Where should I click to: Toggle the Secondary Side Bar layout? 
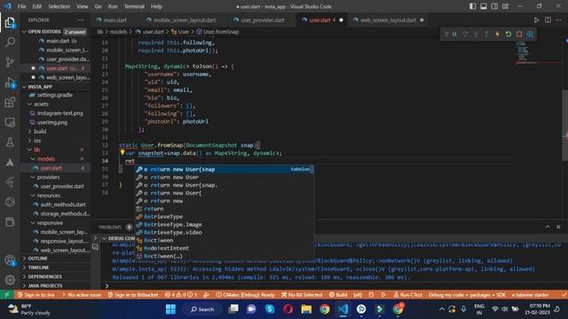[494, 6]
